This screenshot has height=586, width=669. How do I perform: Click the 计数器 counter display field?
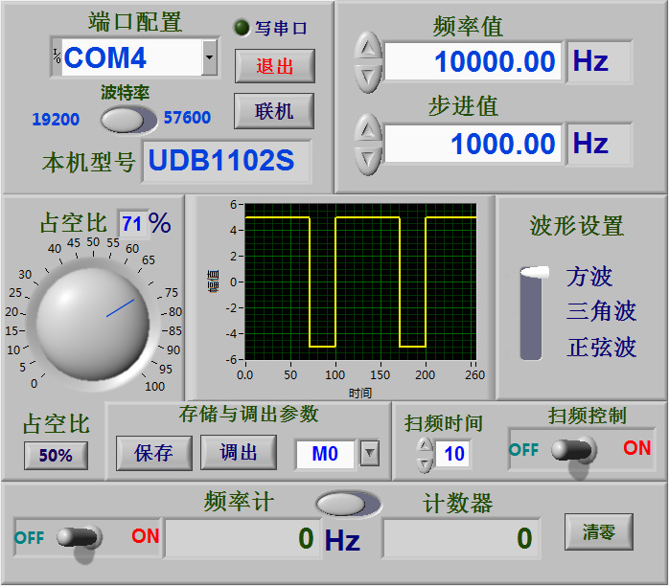click(461, 538)
